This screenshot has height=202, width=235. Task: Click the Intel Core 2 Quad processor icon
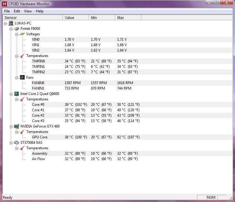tap(17, 94)
